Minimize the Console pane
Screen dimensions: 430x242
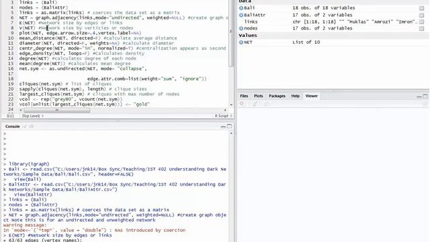click(x=223, y=127)
